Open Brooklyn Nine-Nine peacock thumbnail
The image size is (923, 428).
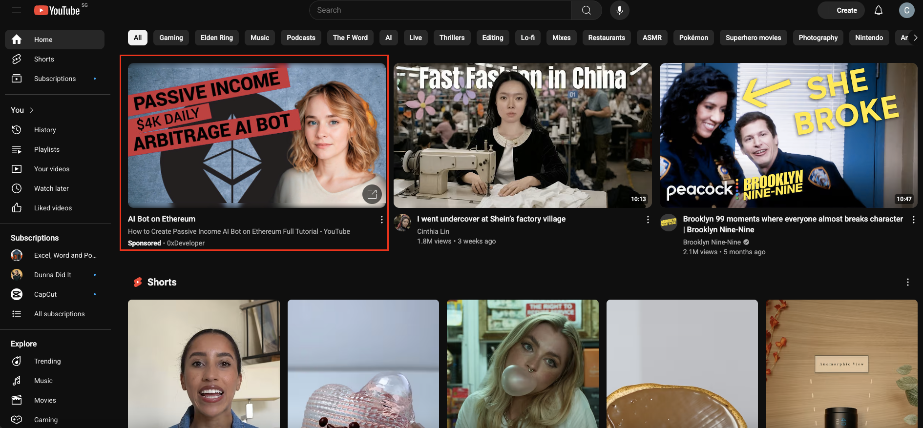point(789,135)
